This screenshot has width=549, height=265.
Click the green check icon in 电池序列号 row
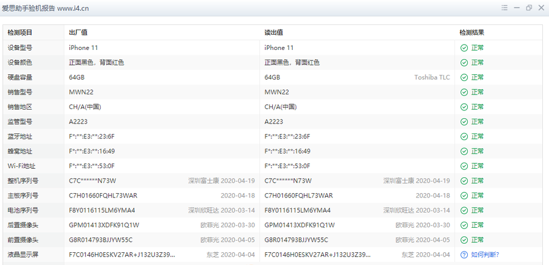click(464, 210)
